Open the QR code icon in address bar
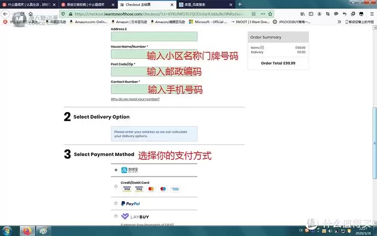This screenshot has width=377, height=236. 253,14
